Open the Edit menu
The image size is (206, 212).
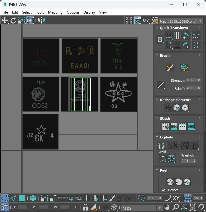[15, 12]
